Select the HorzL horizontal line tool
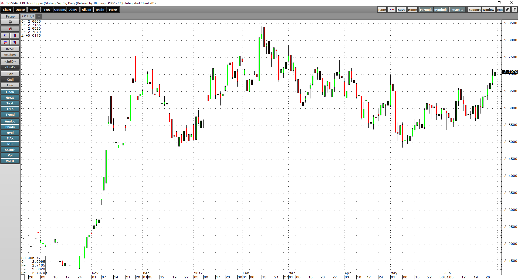 10,98
